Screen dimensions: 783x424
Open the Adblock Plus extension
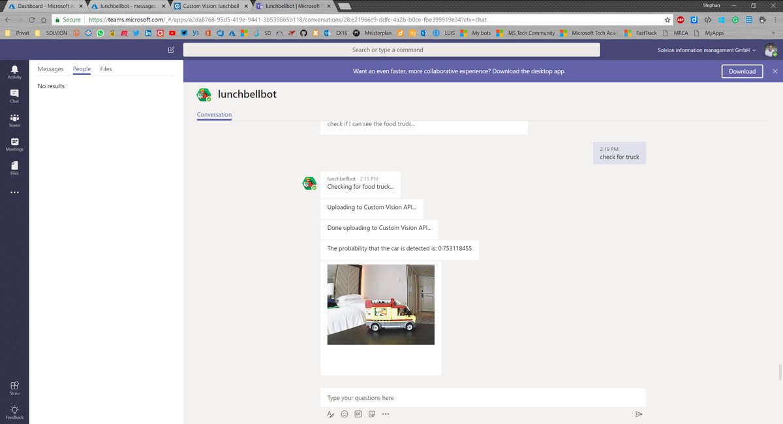point(681,20)
